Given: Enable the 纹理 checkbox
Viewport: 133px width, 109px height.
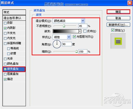Looking at the screenshot, I should [x=9, y=54].
